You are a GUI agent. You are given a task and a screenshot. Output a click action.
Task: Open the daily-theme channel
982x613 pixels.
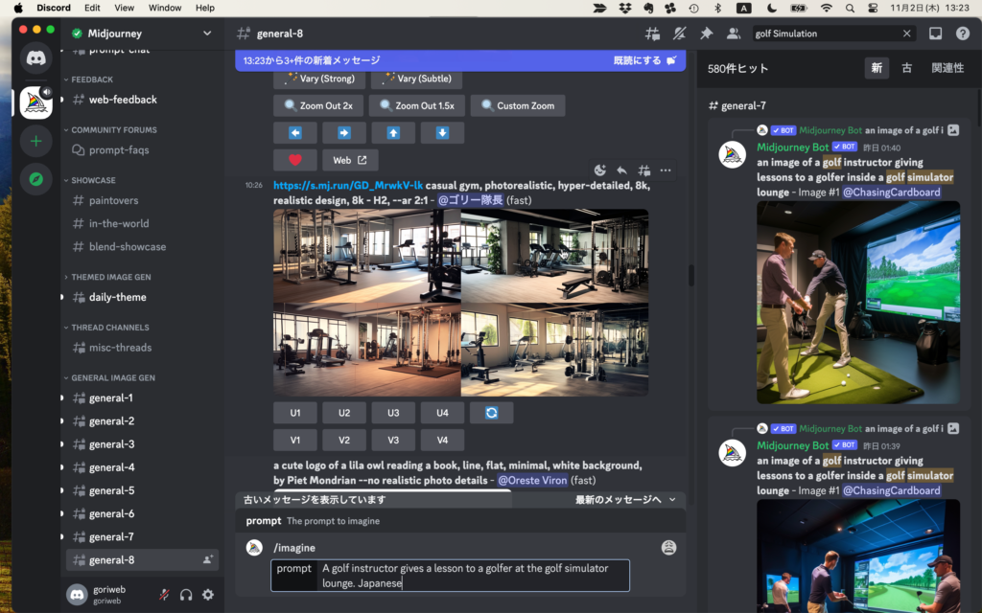118,297
